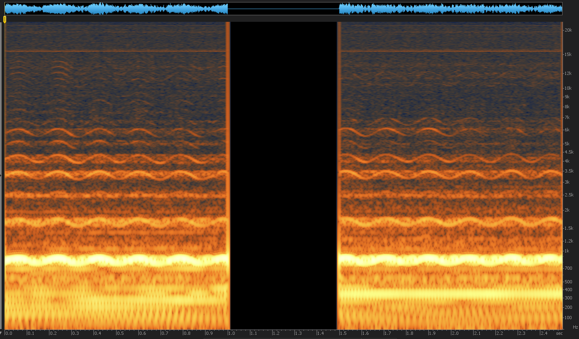579x339 pixels.
Task: Click the 4.5k label on the frequency ruler
Action: pyautogui.click(x=569, y=152)
